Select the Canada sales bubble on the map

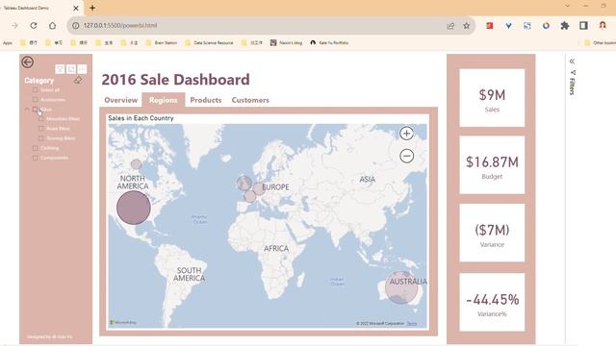[x=136, y=164]
